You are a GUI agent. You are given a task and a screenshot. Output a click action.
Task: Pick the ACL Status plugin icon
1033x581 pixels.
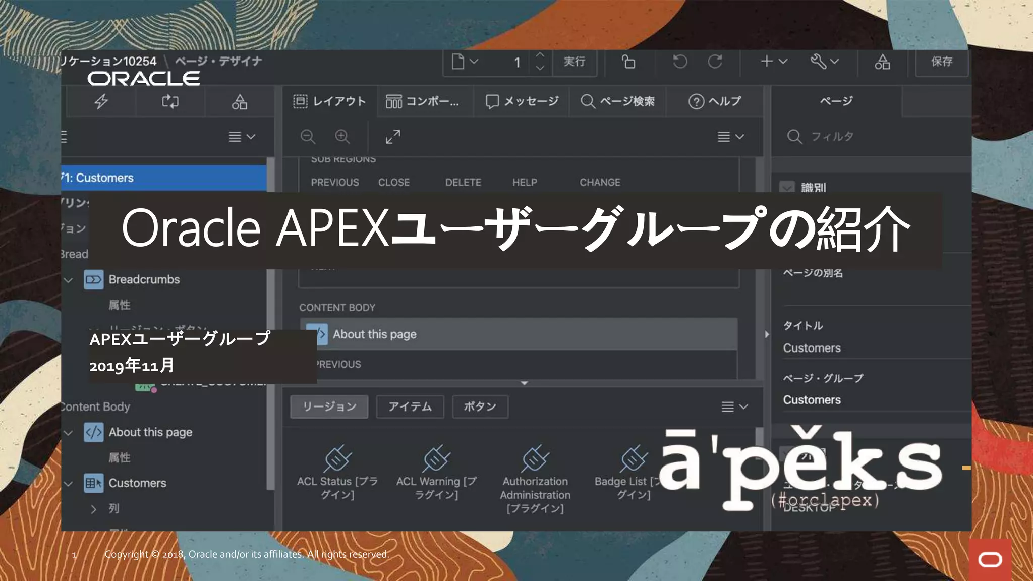pos(337,458)
